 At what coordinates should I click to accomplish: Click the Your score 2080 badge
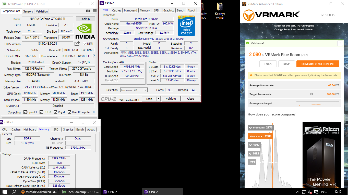pyautogui.click(x=260, y=136)
